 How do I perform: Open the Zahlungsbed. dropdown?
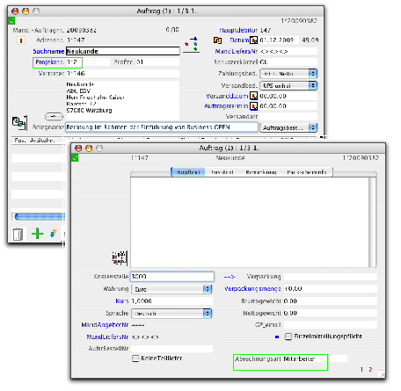click(x=288, y=74)
